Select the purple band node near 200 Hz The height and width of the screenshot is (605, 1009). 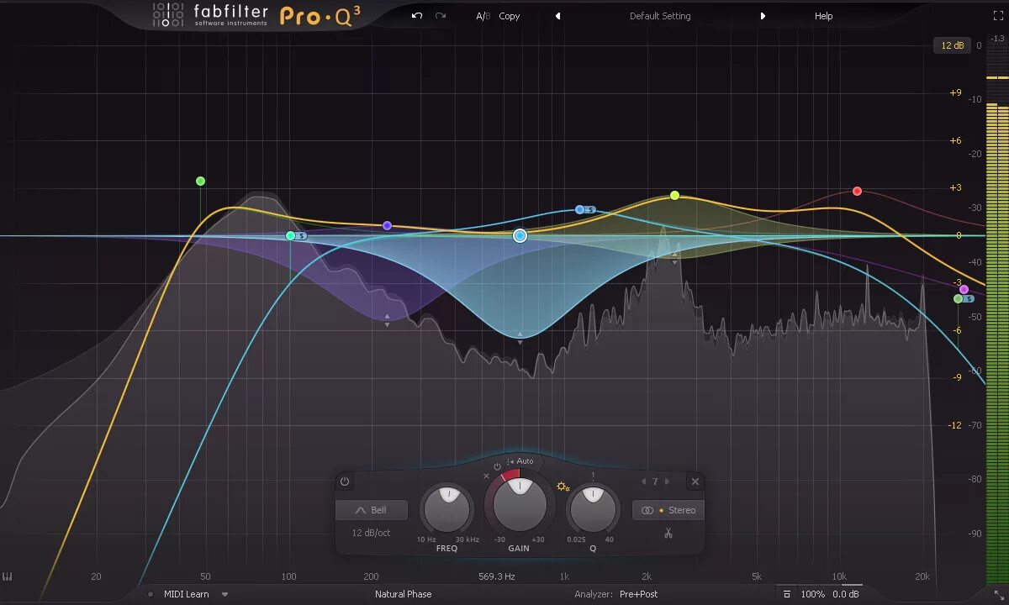(387, 225)
